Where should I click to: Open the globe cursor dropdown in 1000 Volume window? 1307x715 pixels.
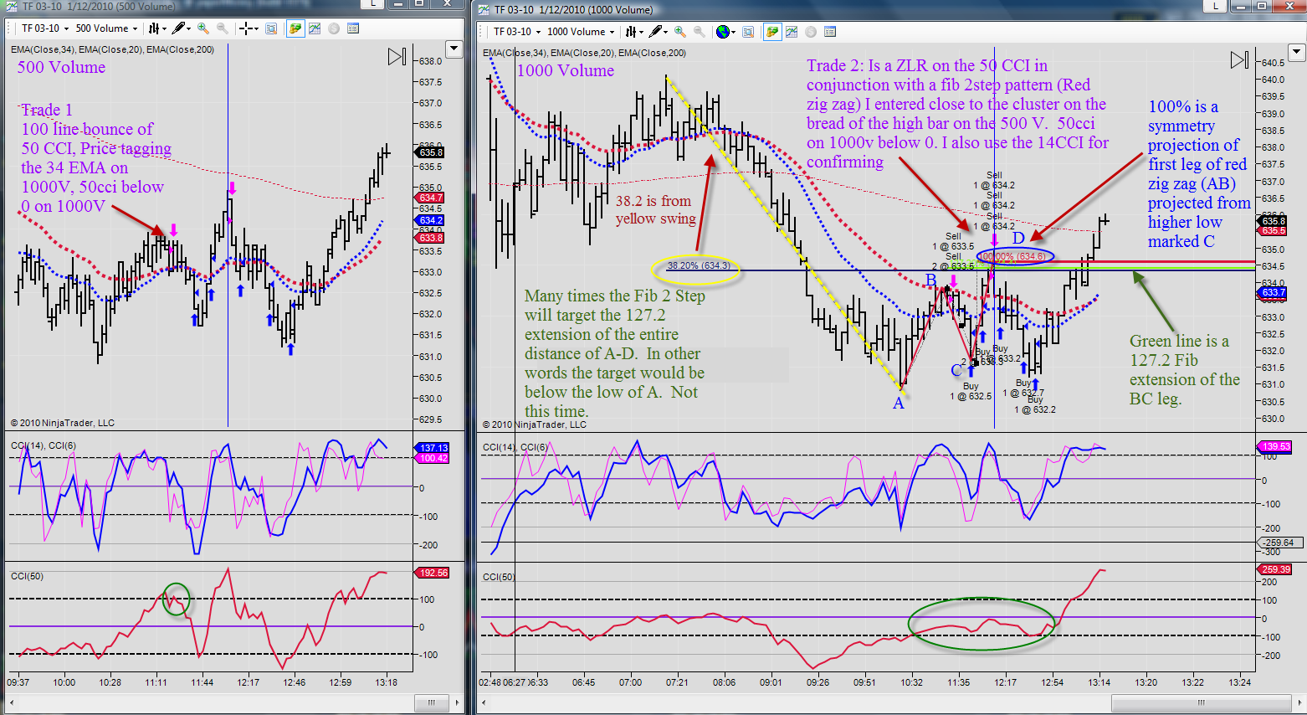tap(725, 32)
